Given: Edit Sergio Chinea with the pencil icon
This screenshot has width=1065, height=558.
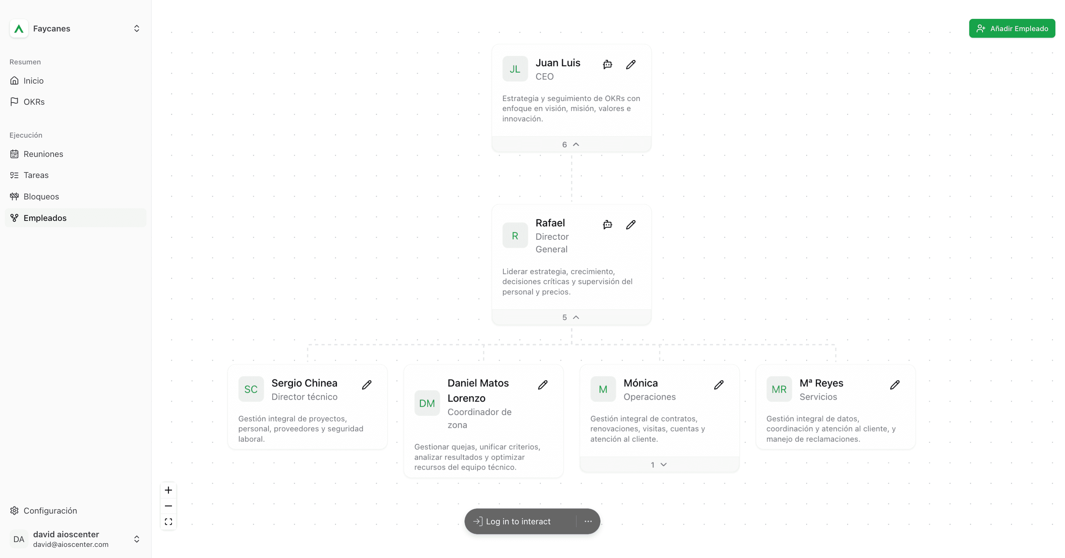Looking at the screenshot, I should point(367,385).
